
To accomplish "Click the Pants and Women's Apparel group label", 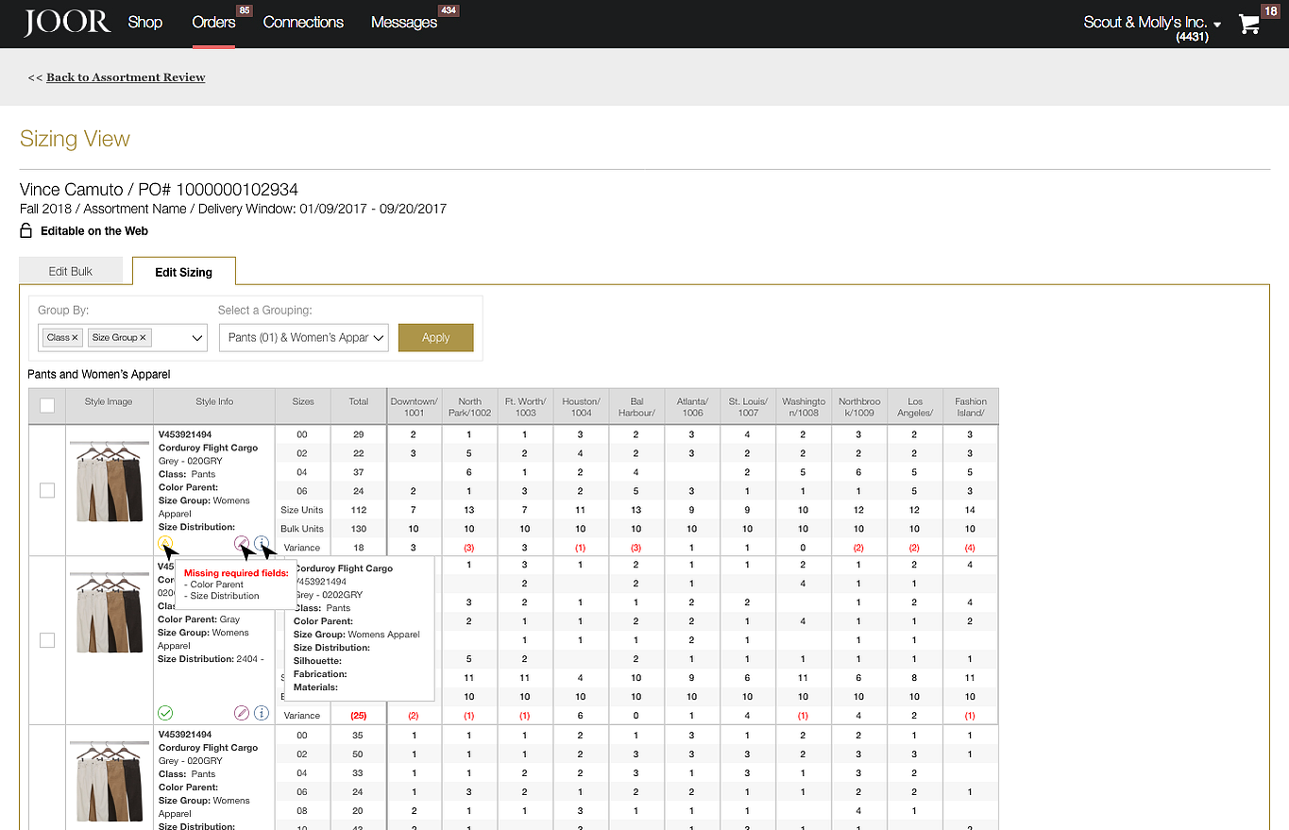I will pos(99,375).
